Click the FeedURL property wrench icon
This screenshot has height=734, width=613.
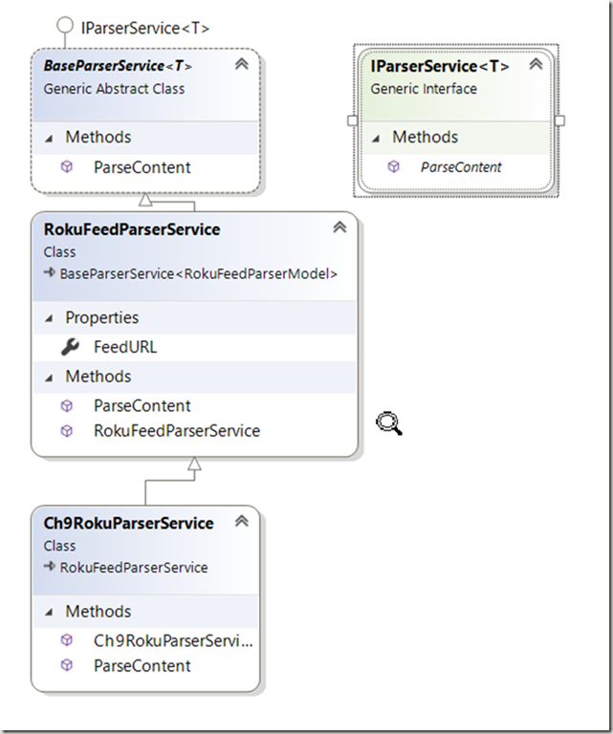[69, 347]
